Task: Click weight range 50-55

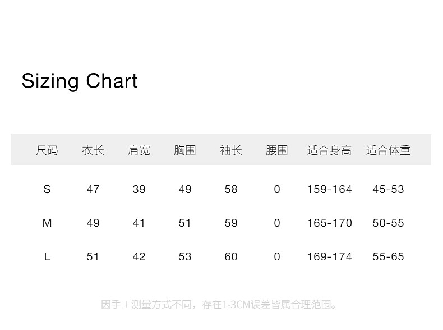Action: tap(388, 223)
